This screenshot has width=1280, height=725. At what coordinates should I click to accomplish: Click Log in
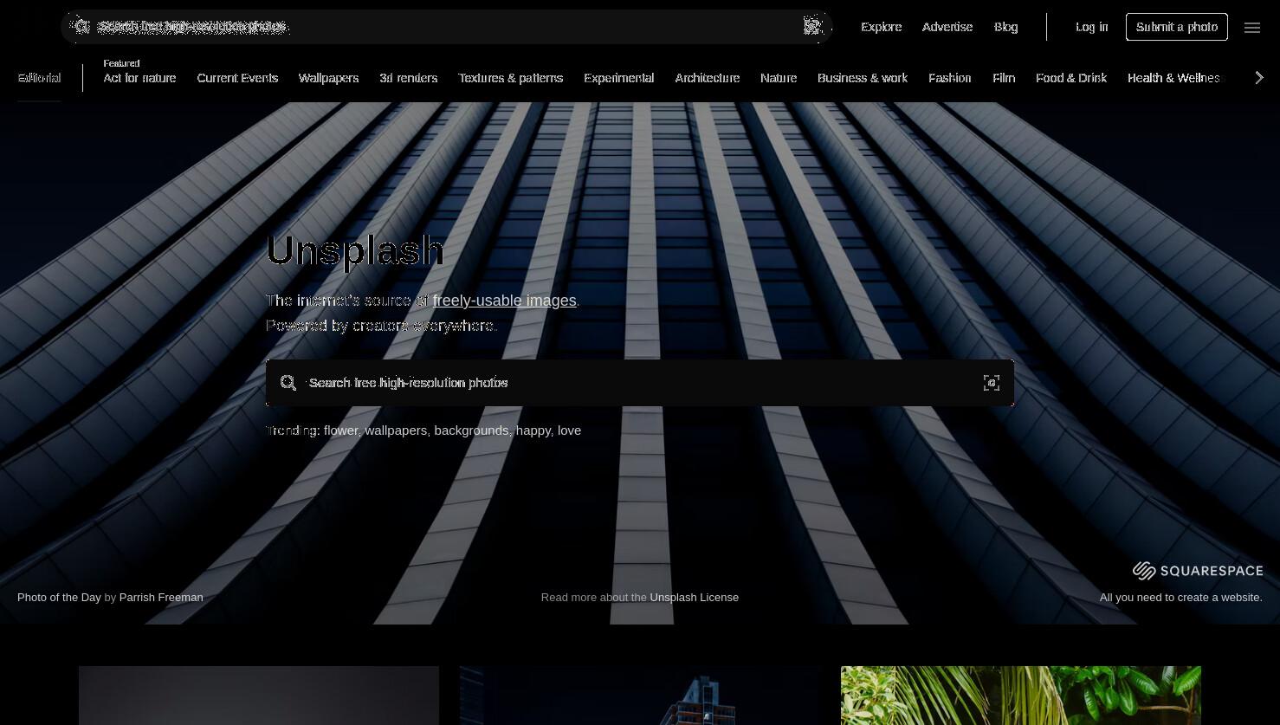tap(1091, 27)
